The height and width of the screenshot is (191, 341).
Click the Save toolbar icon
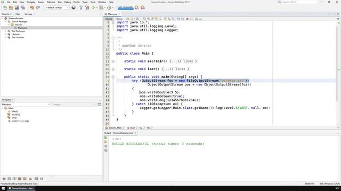(17, 7)
